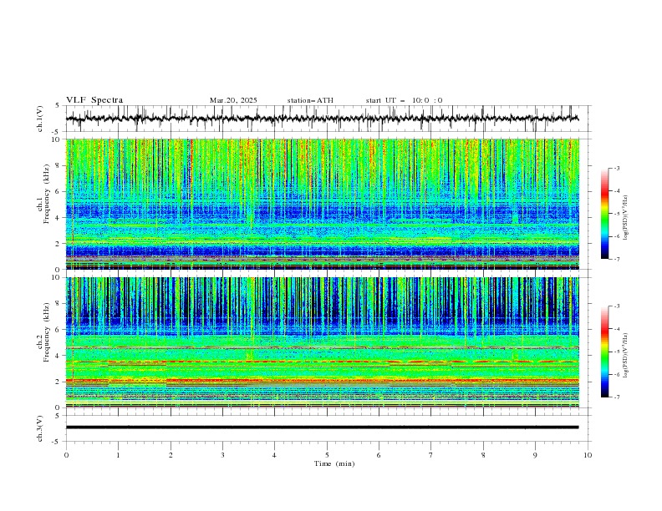Click the ch.2 spectrogram panel
The width and height of the screenshot is (662, 511).
click(322, 342)
